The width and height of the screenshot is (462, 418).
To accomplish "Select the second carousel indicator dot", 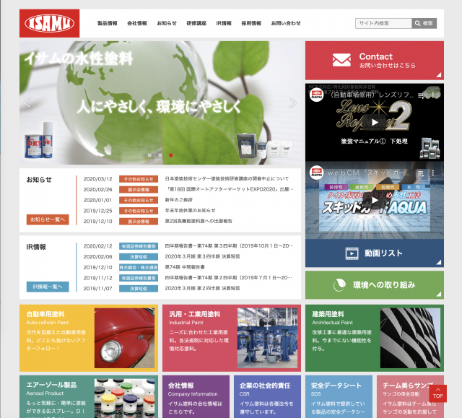I will click(160, 155).
